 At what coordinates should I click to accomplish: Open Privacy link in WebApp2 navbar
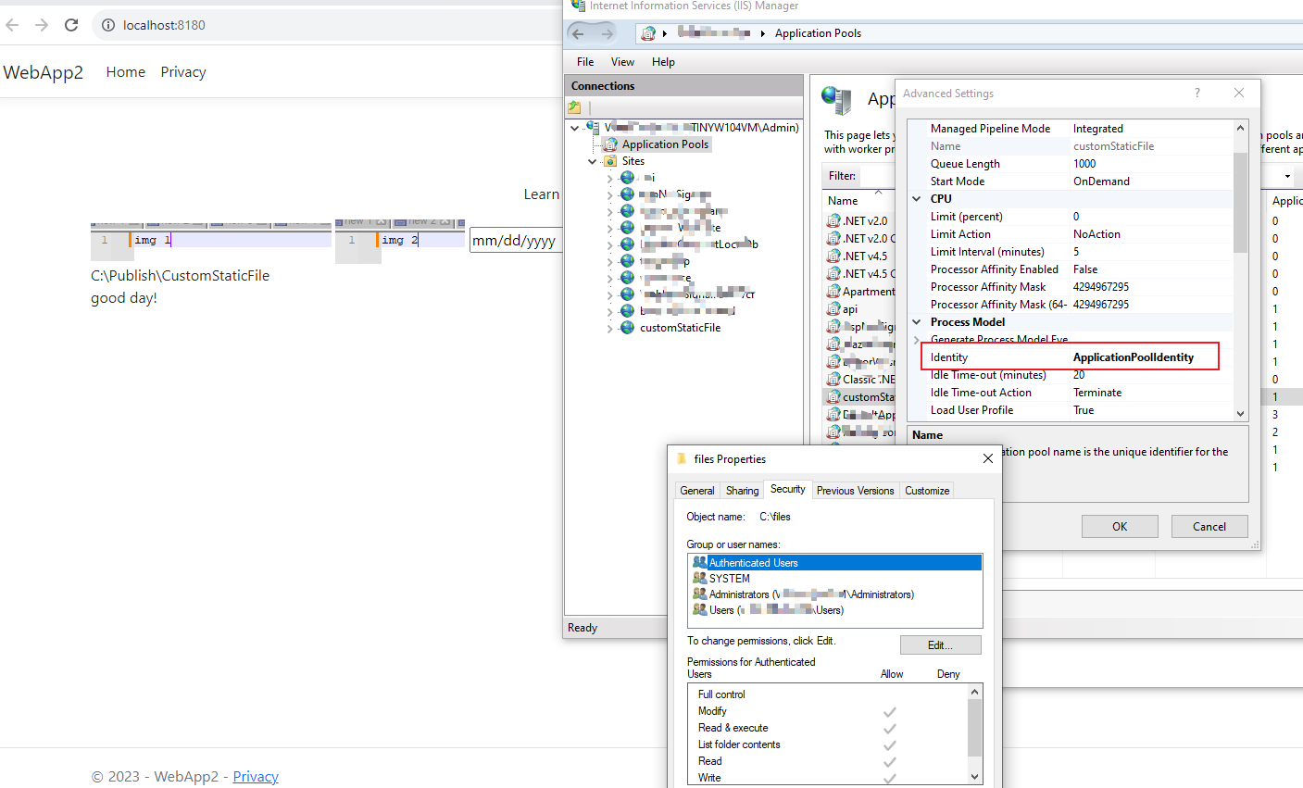click(x=183, y=72)
